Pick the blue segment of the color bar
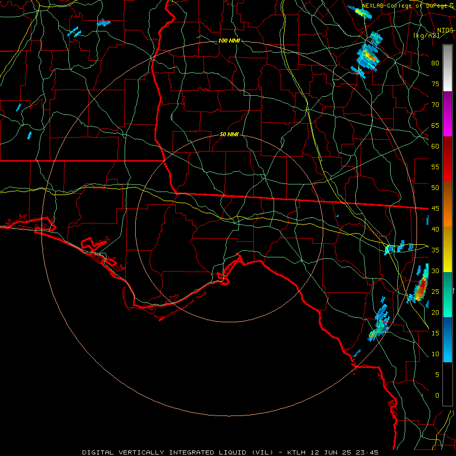456x456 pixels. [x=447, y=339]
